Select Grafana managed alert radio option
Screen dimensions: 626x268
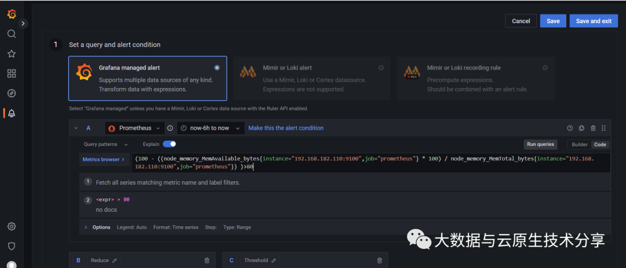(x=217, y=68)
